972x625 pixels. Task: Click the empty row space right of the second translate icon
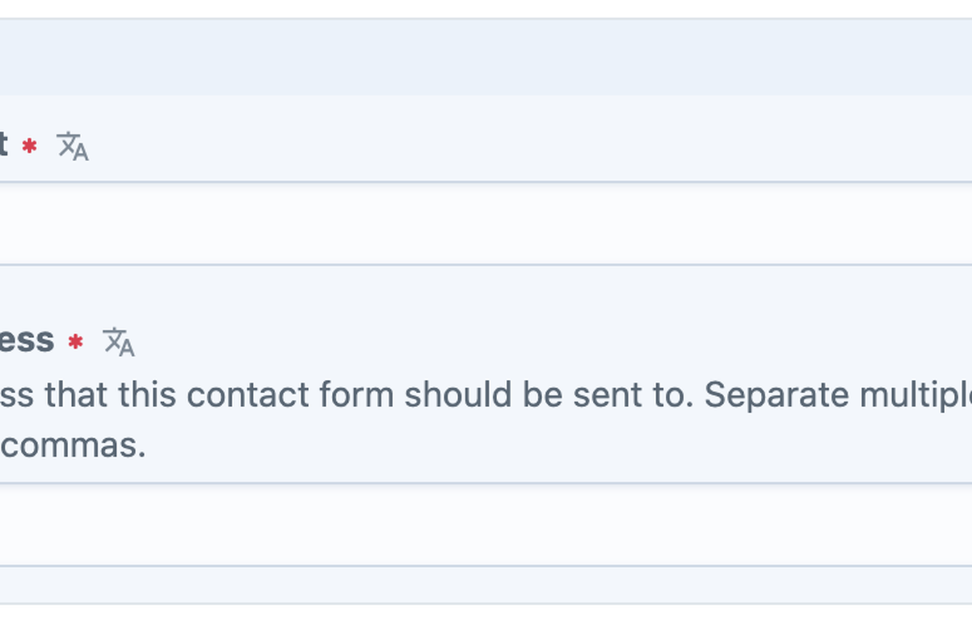click(x=554, y=342)
